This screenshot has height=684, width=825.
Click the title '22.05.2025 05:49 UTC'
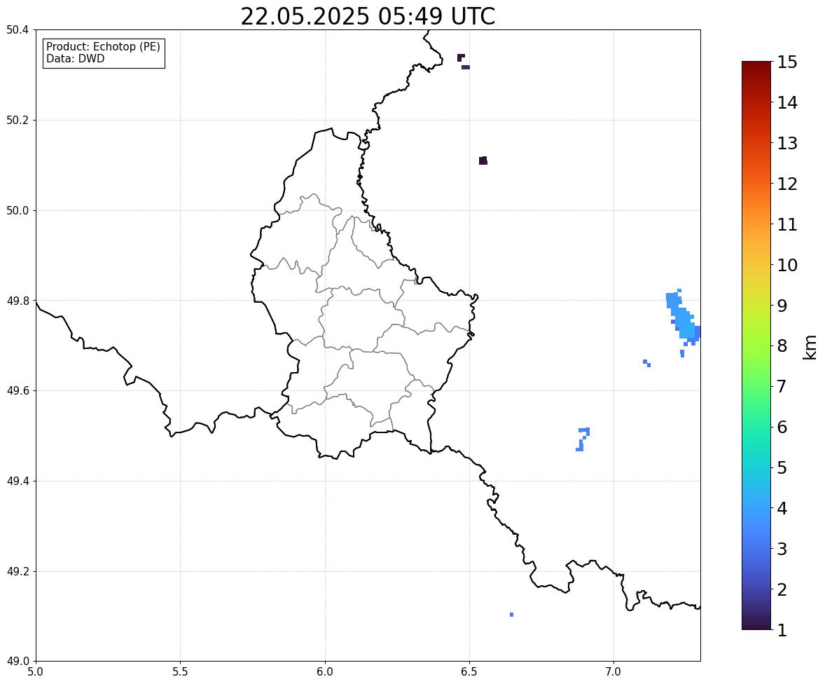[x=368, y=16]
